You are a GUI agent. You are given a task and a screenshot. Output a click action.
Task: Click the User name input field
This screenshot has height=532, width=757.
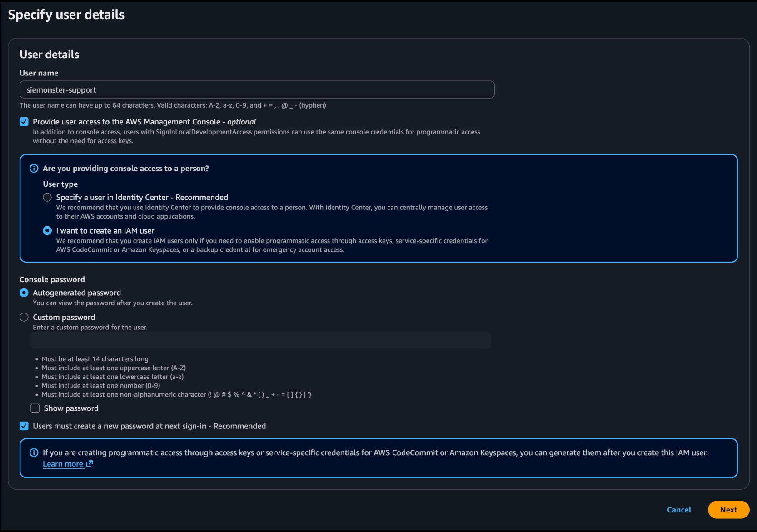point(257,90)
